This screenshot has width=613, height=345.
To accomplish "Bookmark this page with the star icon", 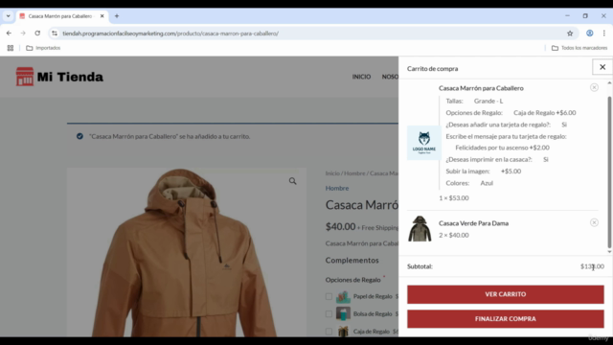I will (570, 34).
